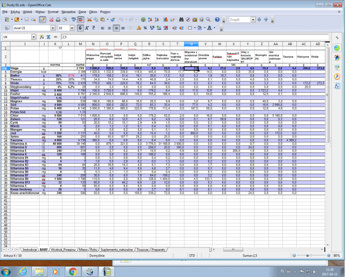Export directly as PDF icon
Viewport: 346px width, 277px height.
(x=51, y=20)
